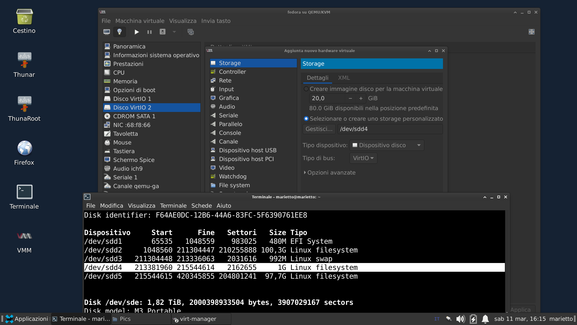This screenshot has height=325, width=577.
Task: Select Memoria in the hardware list
Action: pos(152,81)
